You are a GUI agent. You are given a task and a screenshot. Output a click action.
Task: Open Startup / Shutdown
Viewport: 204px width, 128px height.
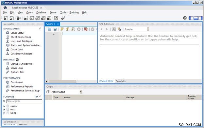21,64
